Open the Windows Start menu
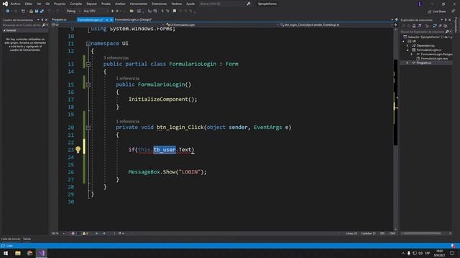460x258 pixels. [6, 253]
